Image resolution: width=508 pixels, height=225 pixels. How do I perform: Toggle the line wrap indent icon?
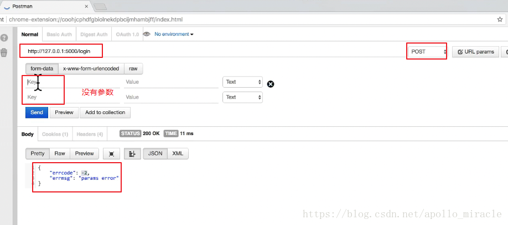click(x=132, y=154)
